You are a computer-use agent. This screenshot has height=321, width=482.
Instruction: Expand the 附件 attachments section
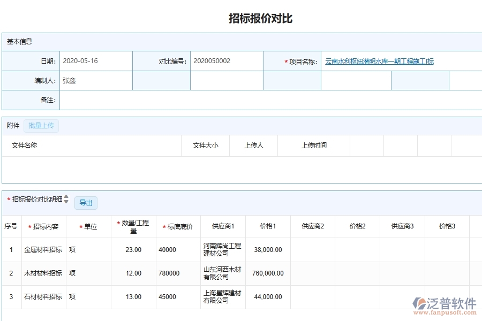click(12, 125)
